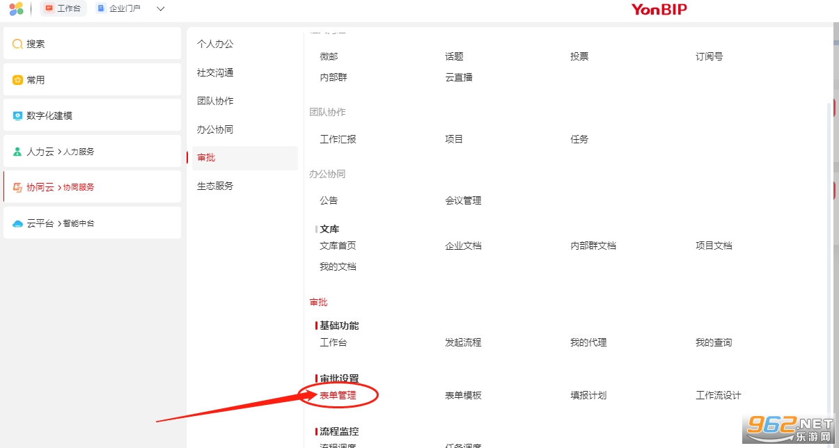Open 投票

[x=579, y=56]
